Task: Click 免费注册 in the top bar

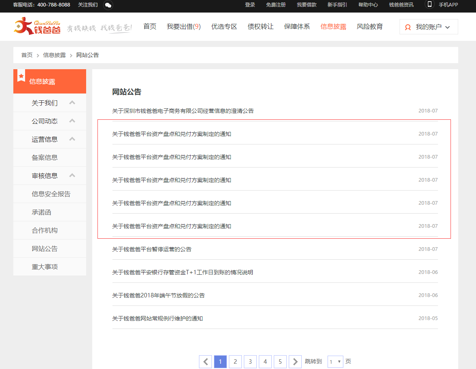Action: [x=276, y=5]
